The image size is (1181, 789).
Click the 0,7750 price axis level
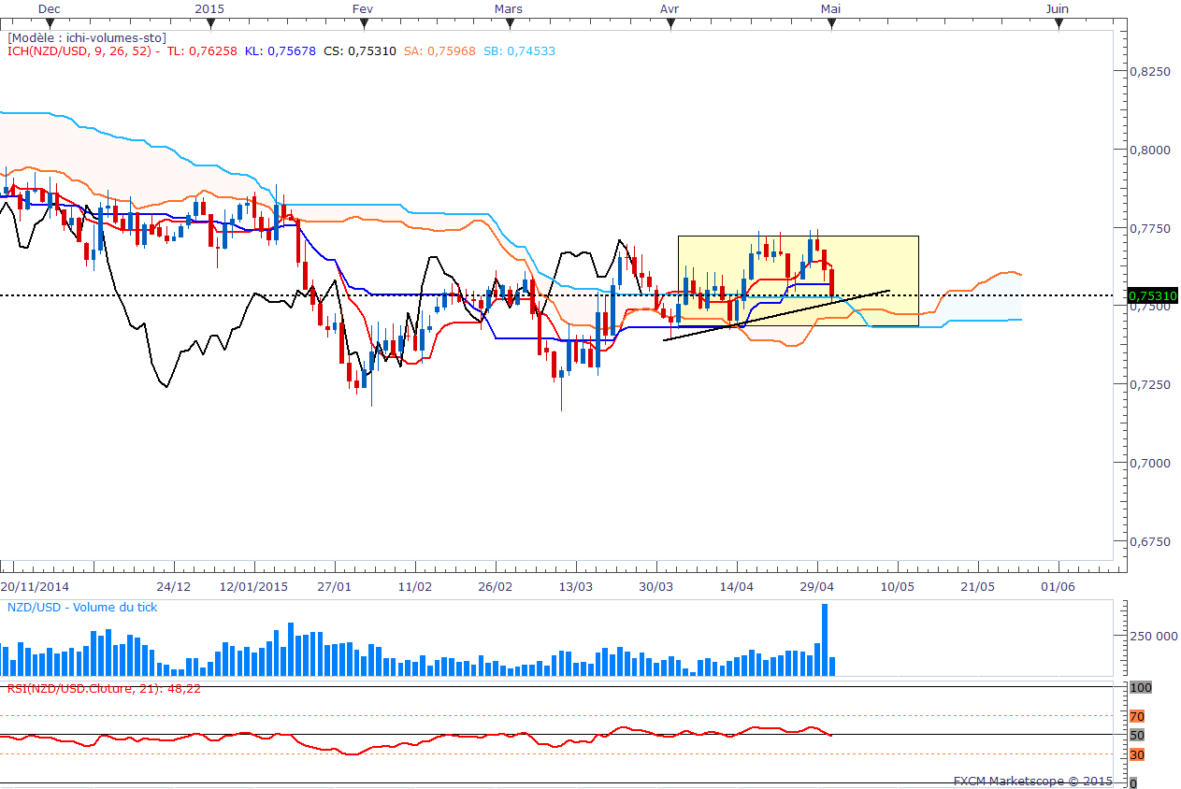coord(1150,228)
